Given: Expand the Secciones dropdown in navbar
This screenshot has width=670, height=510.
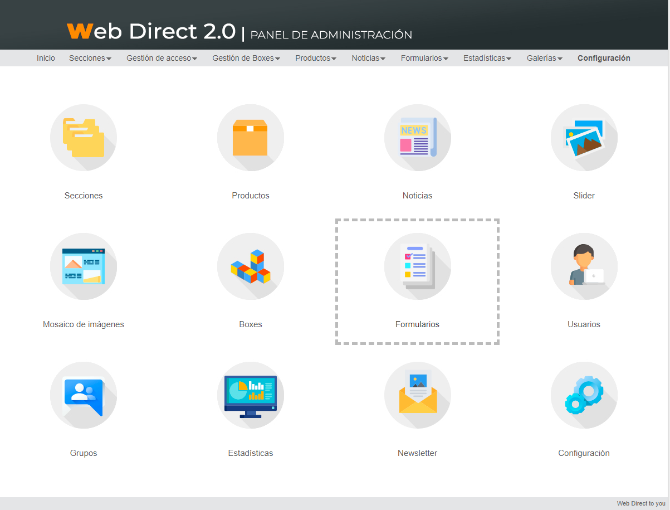Looking at the screenshot, I should (90, 58).
